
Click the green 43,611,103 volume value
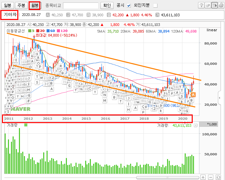point(182,125)
